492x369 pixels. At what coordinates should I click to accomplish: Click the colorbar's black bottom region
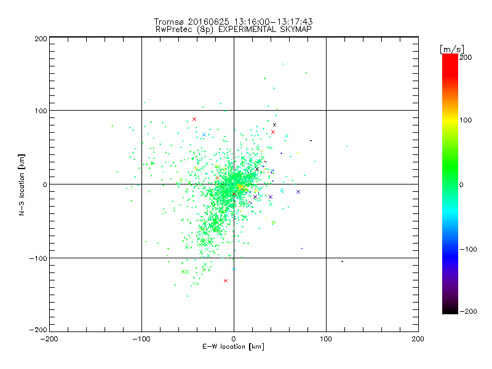(x=450, y=309)
